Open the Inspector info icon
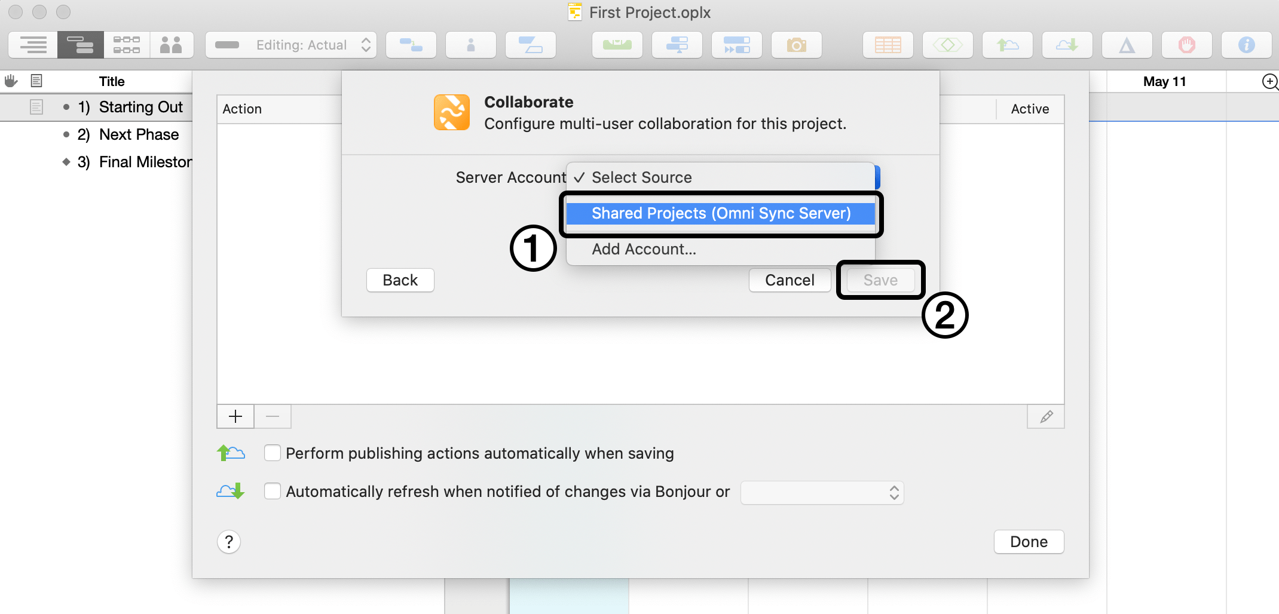Viewport: 1279px width, 614px height. [1246, 45]
